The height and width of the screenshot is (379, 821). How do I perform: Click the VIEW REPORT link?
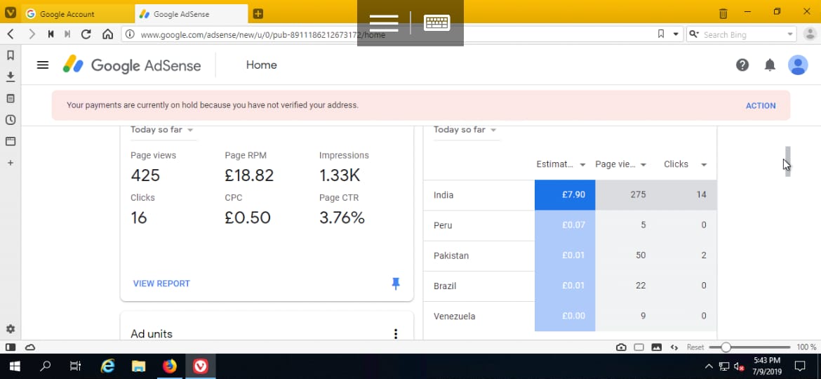161,284
